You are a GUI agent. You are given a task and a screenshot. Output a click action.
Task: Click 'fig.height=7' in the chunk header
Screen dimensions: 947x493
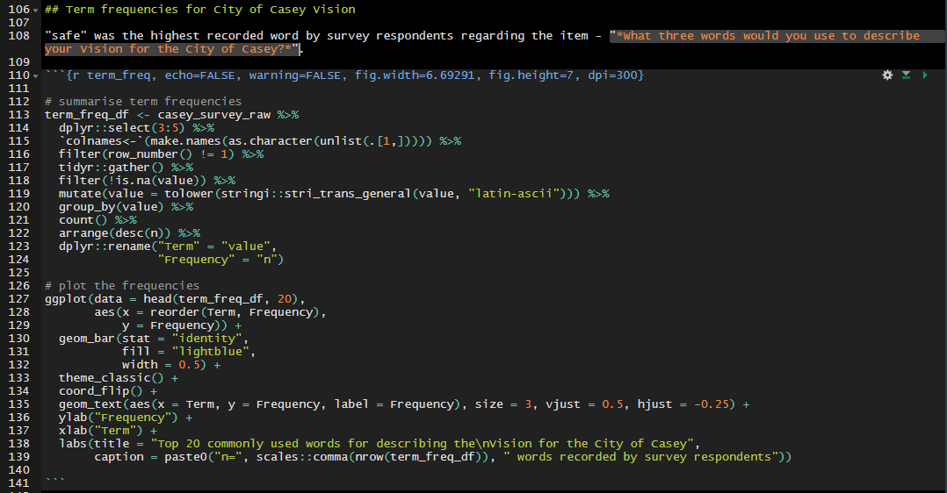[x=531, y=75]
